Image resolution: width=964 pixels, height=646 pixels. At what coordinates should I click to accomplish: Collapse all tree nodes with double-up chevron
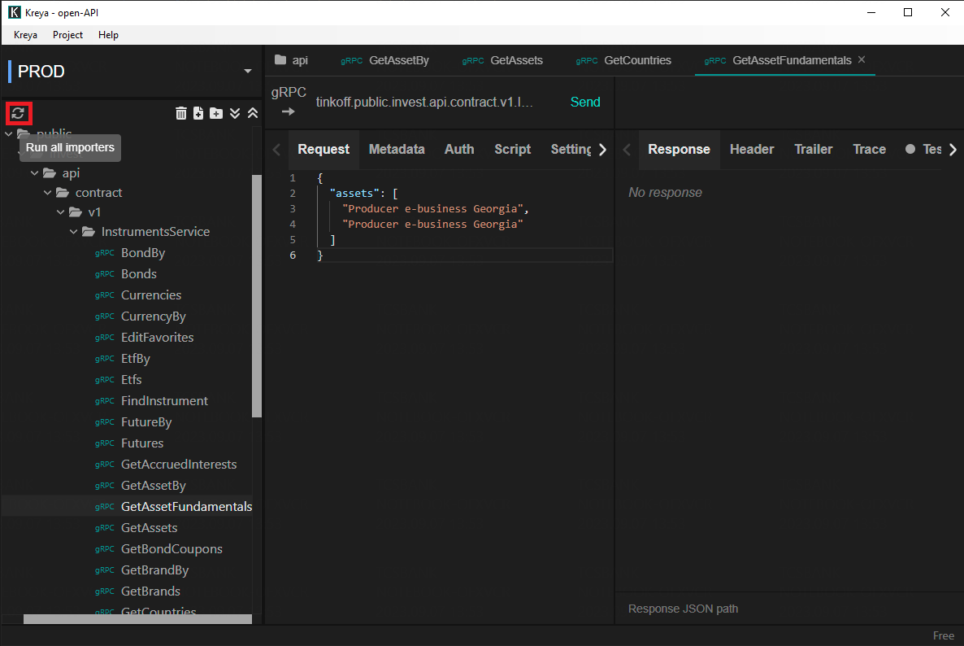pos(253,113)
